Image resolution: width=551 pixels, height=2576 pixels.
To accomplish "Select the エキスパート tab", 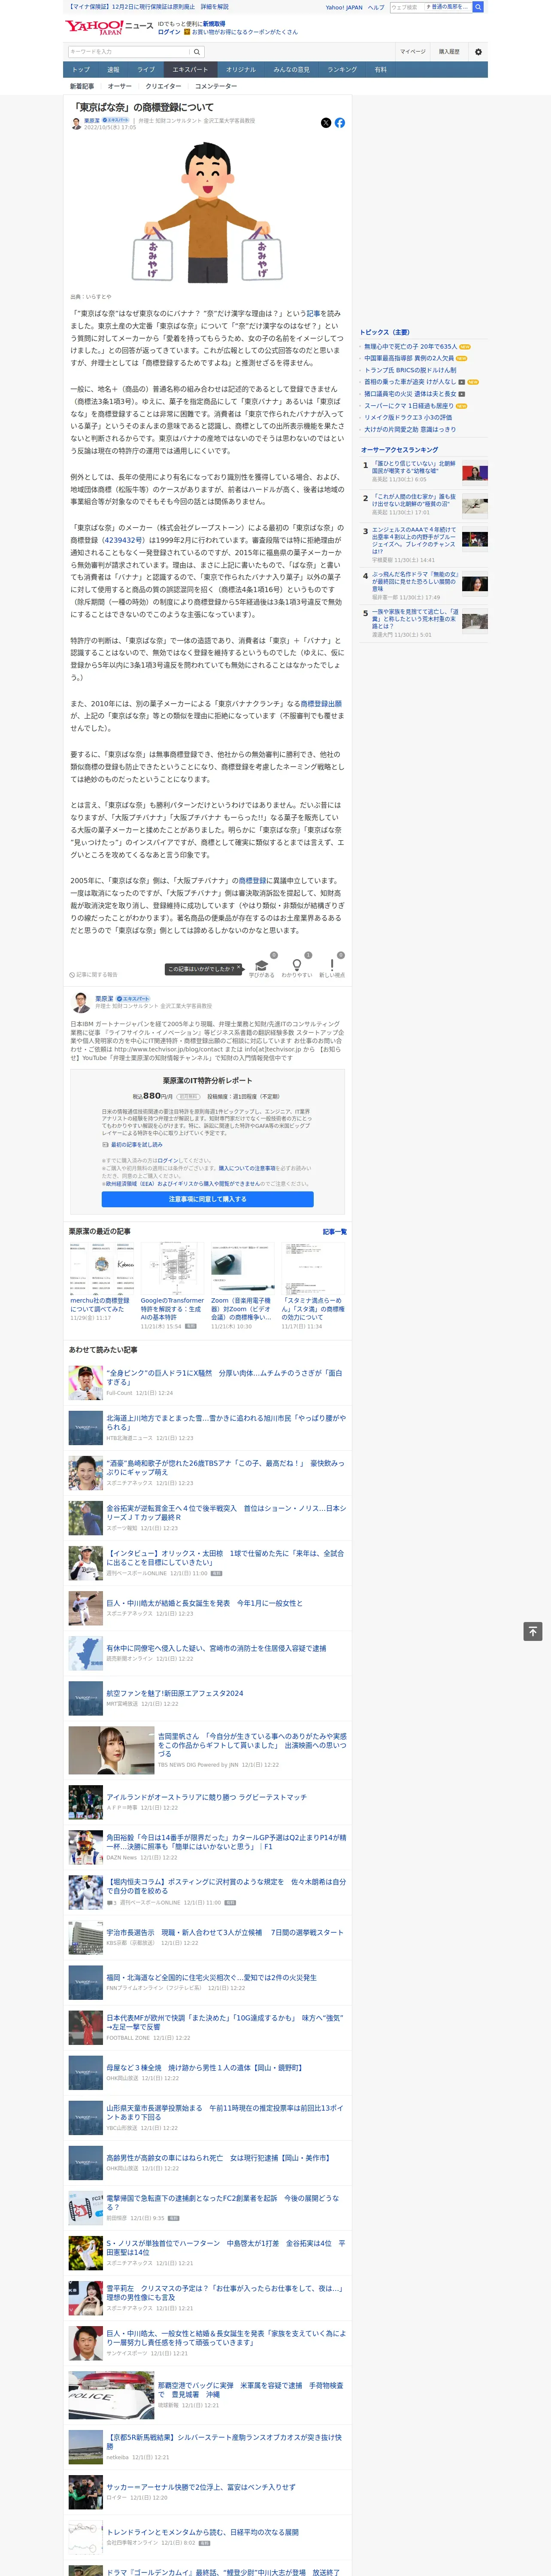I will coord(190,70).
